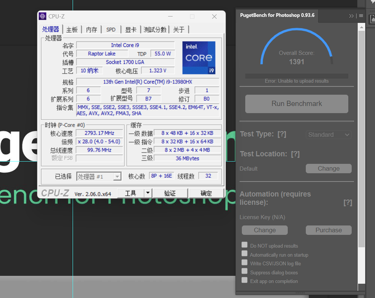Minimize the CPU-Z window

(170, 16)
